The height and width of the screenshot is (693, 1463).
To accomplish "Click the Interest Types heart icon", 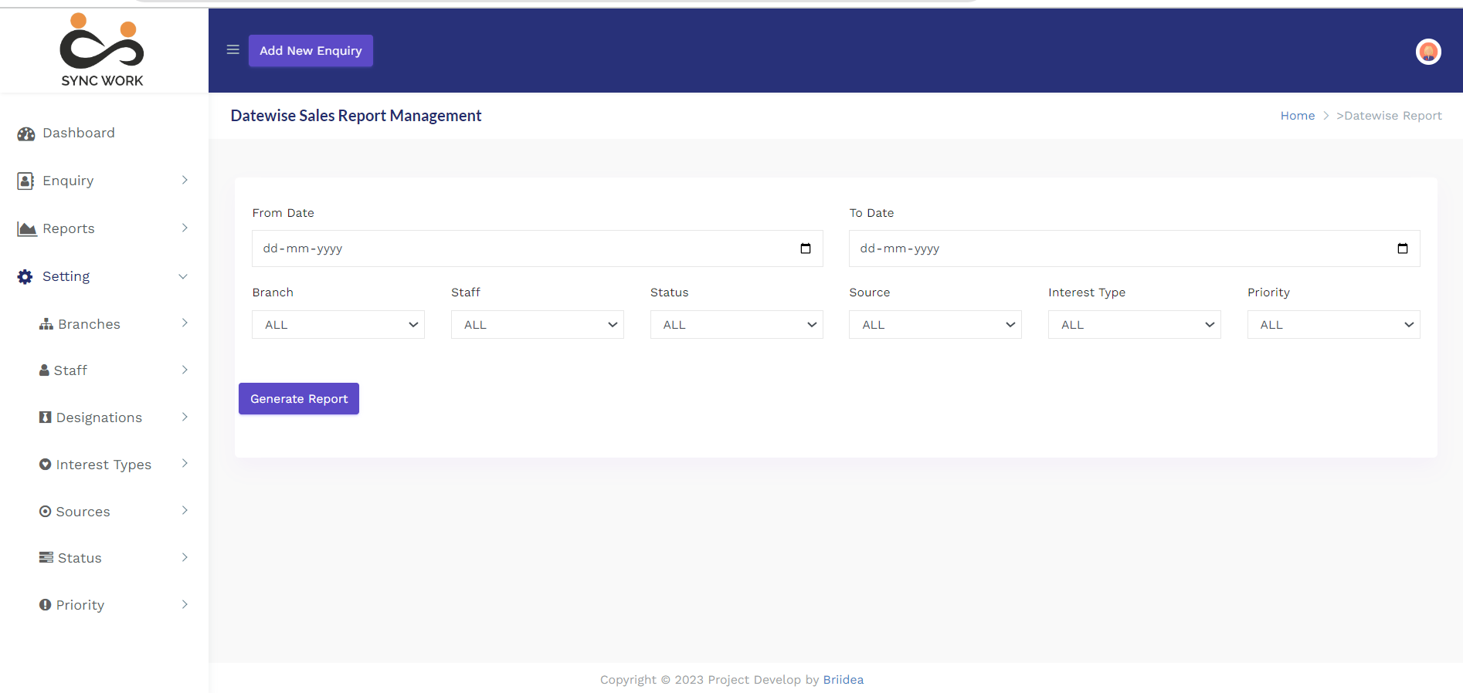I will pos(46,465).
